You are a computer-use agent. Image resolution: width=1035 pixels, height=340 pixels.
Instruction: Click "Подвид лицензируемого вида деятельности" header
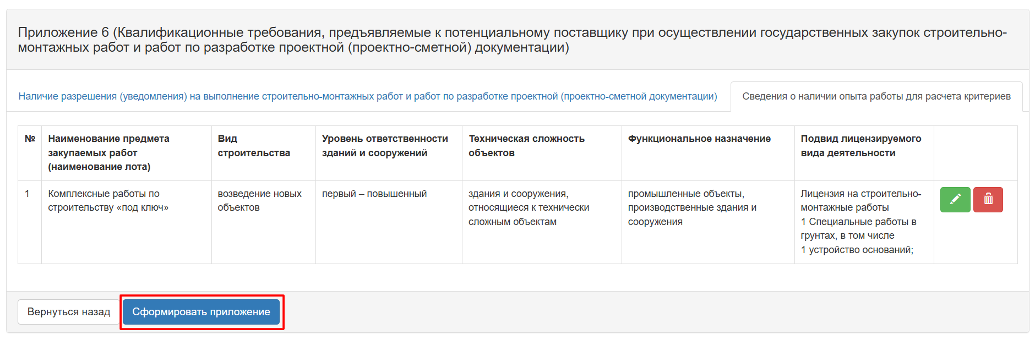[x=860, y=146]
